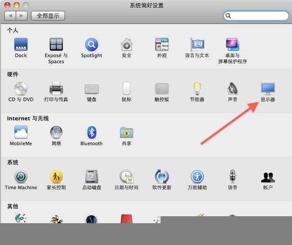Viewport: 292px width, 245px height.
Task: Focus the preferences search field
Action: pyautogui.click(x=256, y=16)
